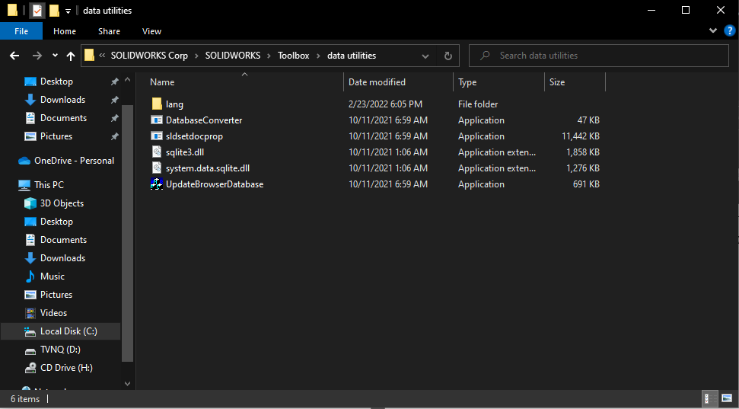Open the Videos folder

pyautogui.click(x=54, y=313)
